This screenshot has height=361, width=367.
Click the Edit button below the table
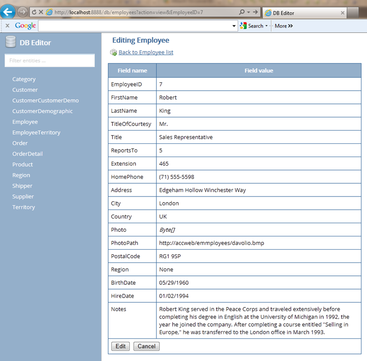pyautogui.click(x=121, y=346)
